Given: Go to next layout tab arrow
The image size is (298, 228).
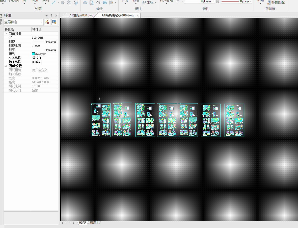Looking at the screenshot, I should (70, 223).
